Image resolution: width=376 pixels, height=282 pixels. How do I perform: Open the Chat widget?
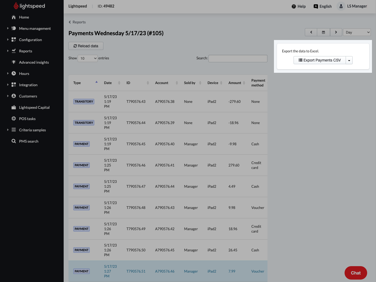point(356,273)
